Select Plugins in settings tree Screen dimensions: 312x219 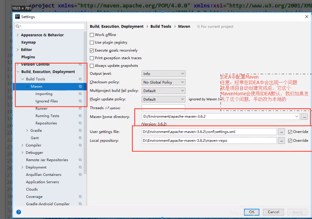[x=28, y=57]
